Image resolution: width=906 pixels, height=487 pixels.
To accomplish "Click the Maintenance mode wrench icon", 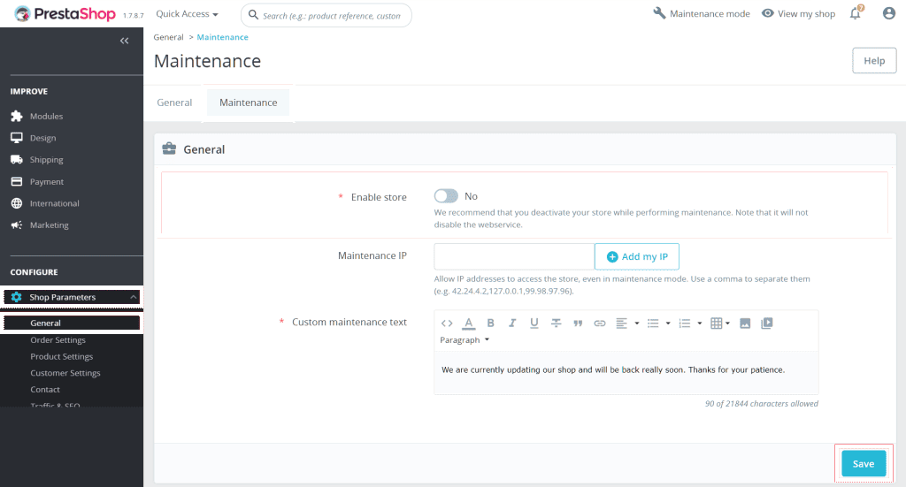I will pos(659,12).
